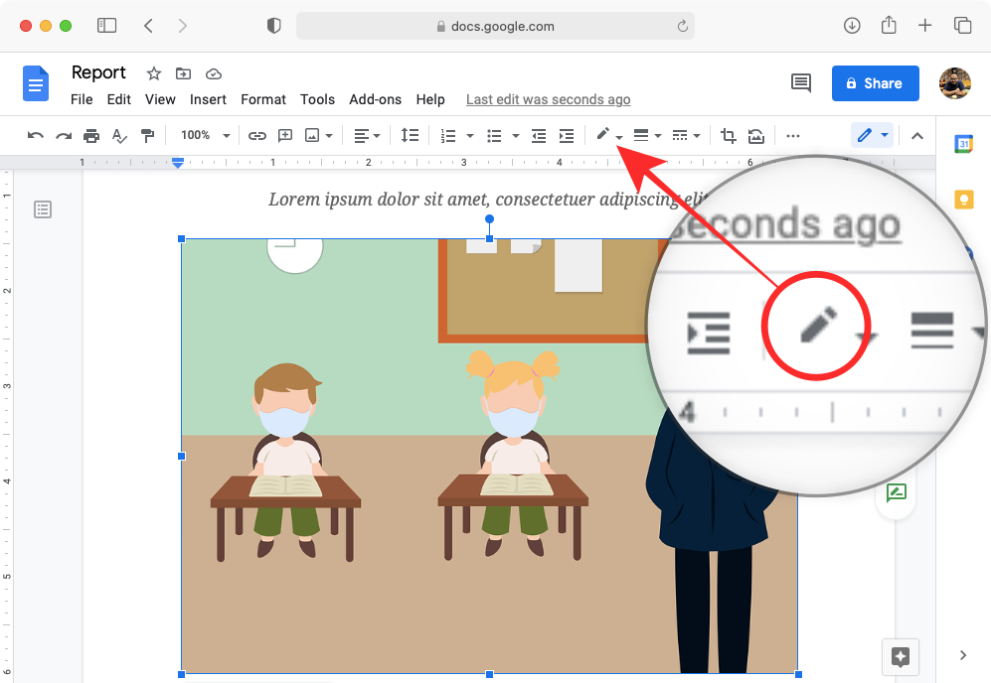Viewport: 991px width, 683px height.
Task: Open the Add-ons menu
Action: click(375, 99)
